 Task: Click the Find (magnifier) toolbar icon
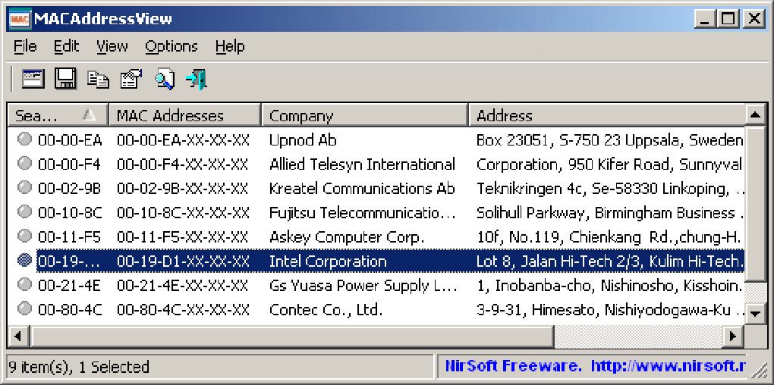click(x=165, y=79)
